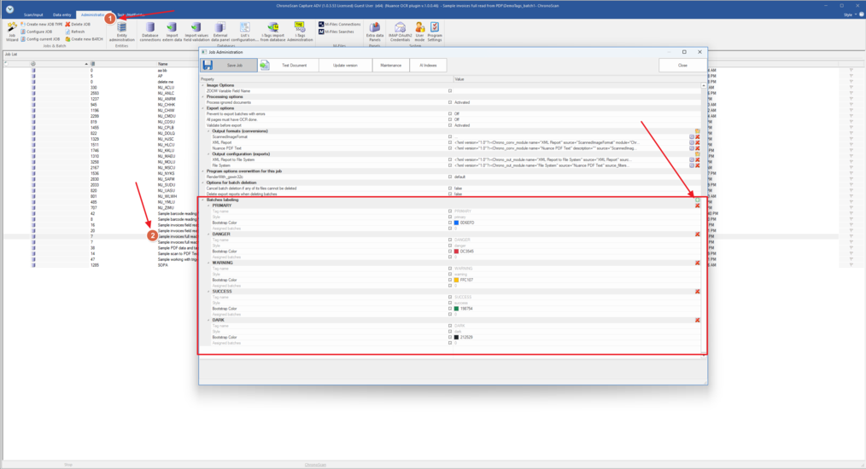The width and height of the screenshot is (866, 469).
Task: Collapse the Batches labeling section
Action: point(203,200)
